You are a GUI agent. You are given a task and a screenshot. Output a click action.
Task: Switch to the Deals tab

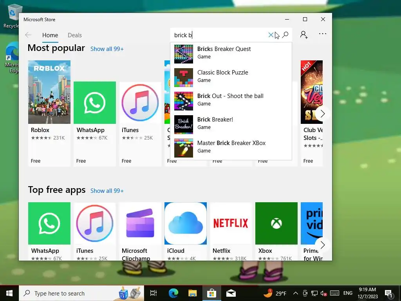point(75,35)
